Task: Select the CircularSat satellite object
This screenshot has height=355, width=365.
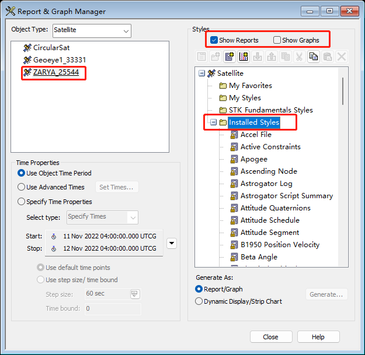Action: pos(51,47)
